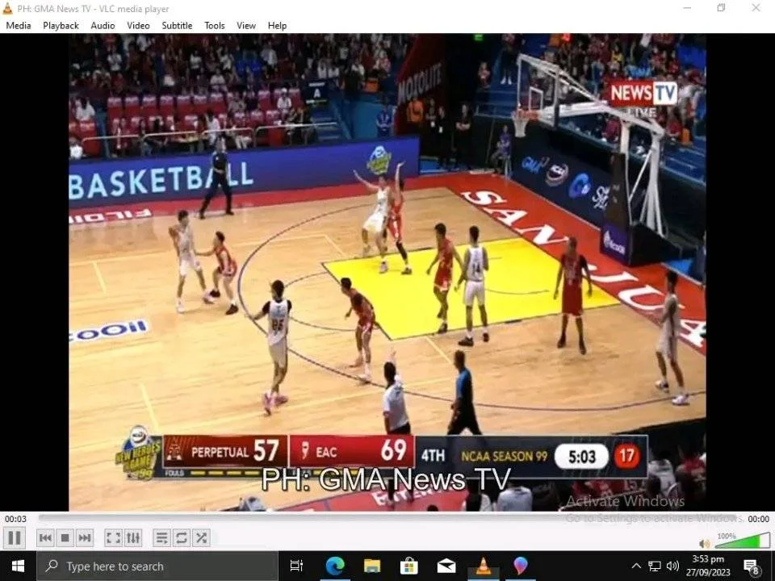Open the Subtitle menu
The height and width of the screenshot is (581, 775).
(177, 26)
